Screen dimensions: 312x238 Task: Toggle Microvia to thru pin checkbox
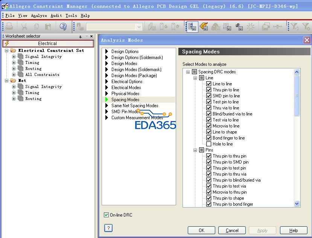tap(209, 192)
